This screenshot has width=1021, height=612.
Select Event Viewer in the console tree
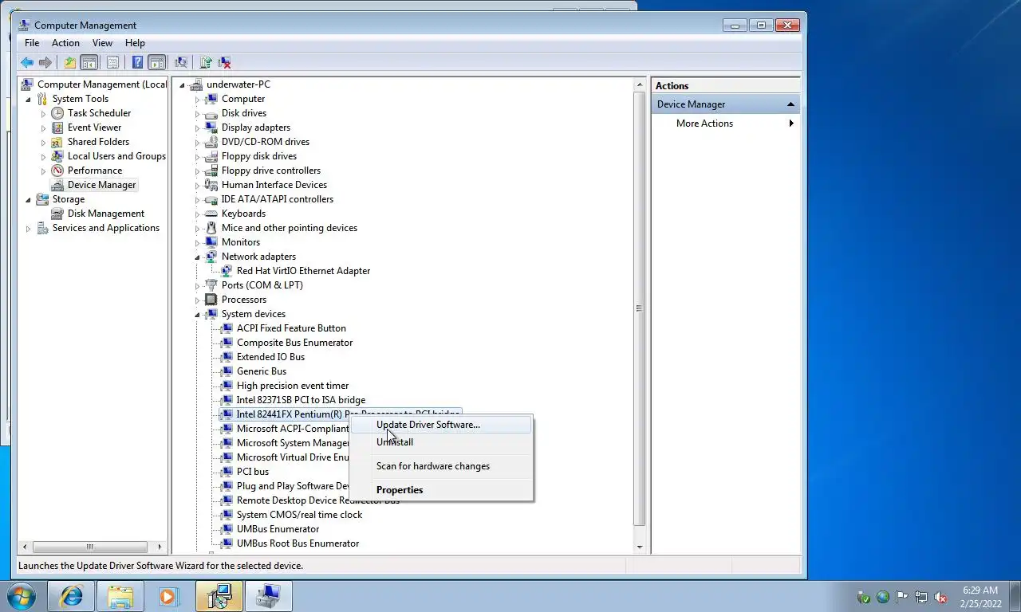tap(94, 127)
